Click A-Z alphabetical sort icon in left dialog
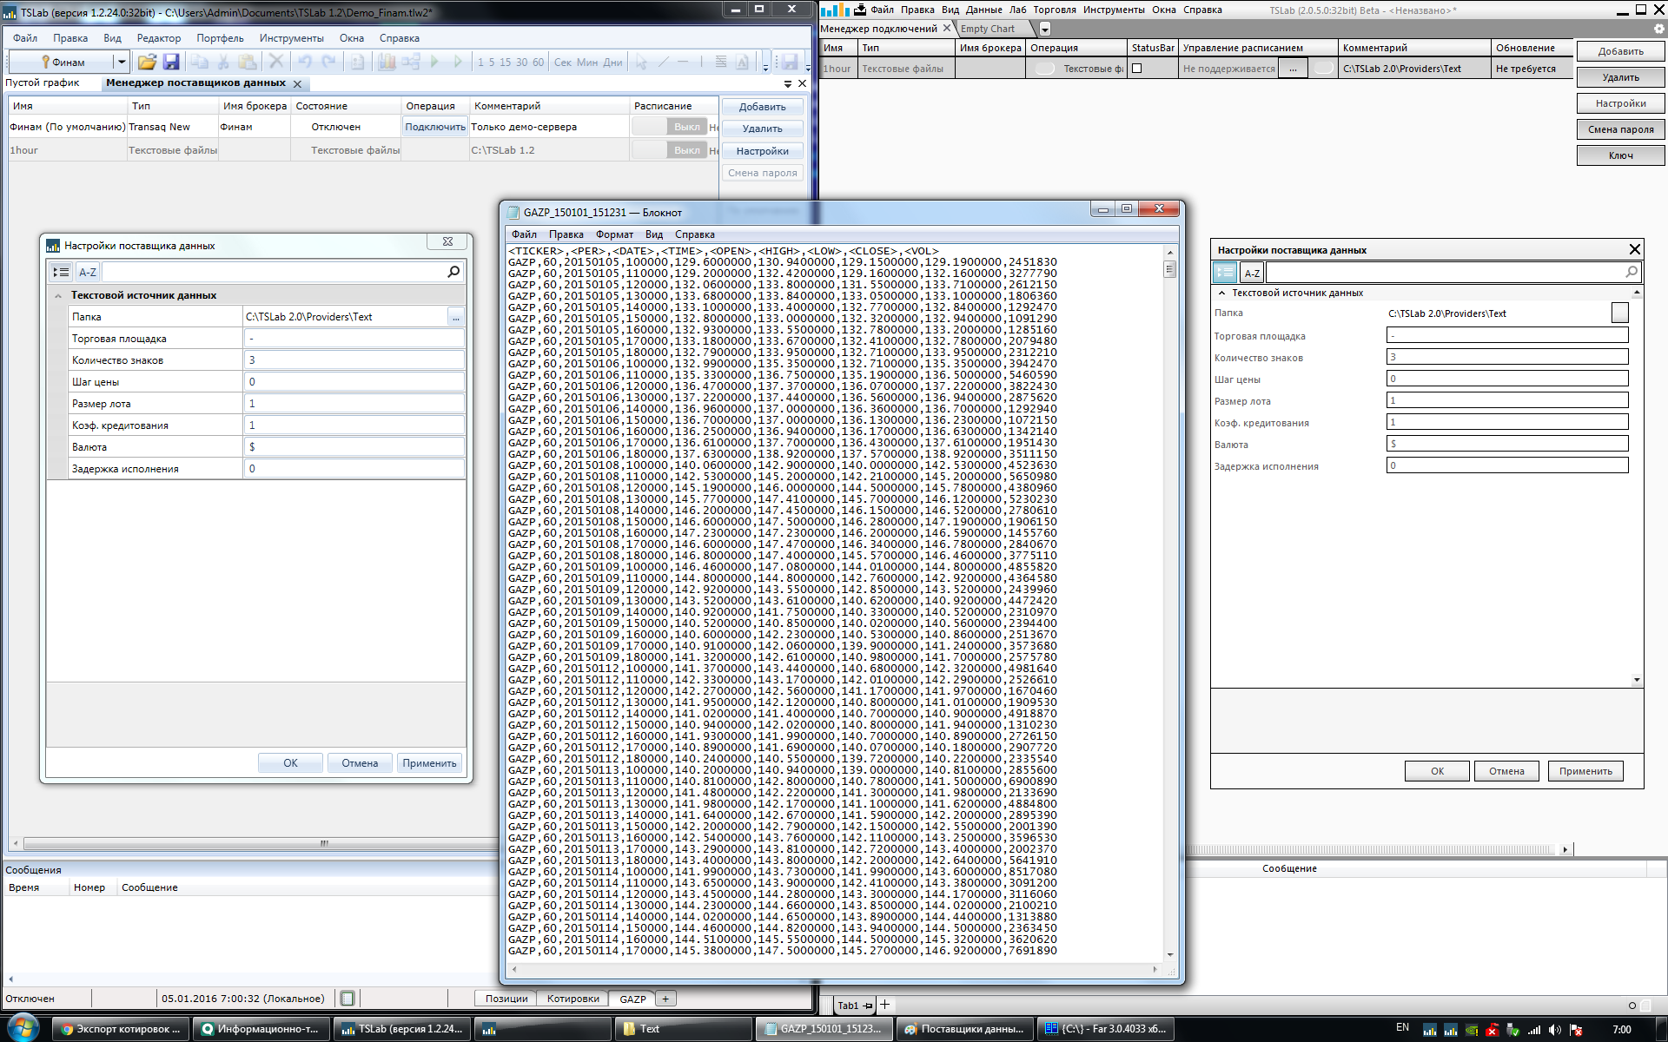The image size is (1668, 1042). (x=88, y=272)
